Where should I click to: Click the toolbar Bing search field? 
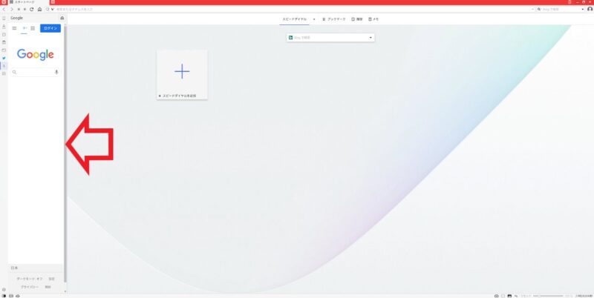pos(561,9)
